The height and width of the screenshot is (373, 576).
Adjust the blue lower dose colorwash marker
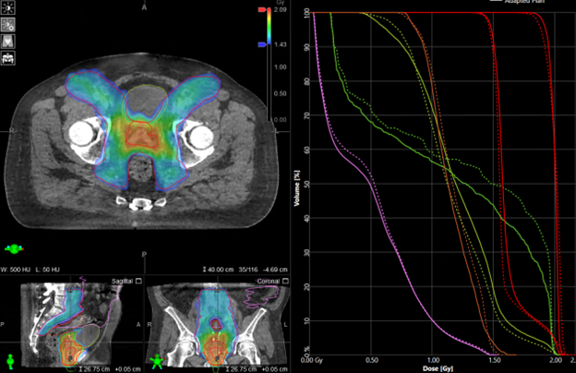pos(262,44)
